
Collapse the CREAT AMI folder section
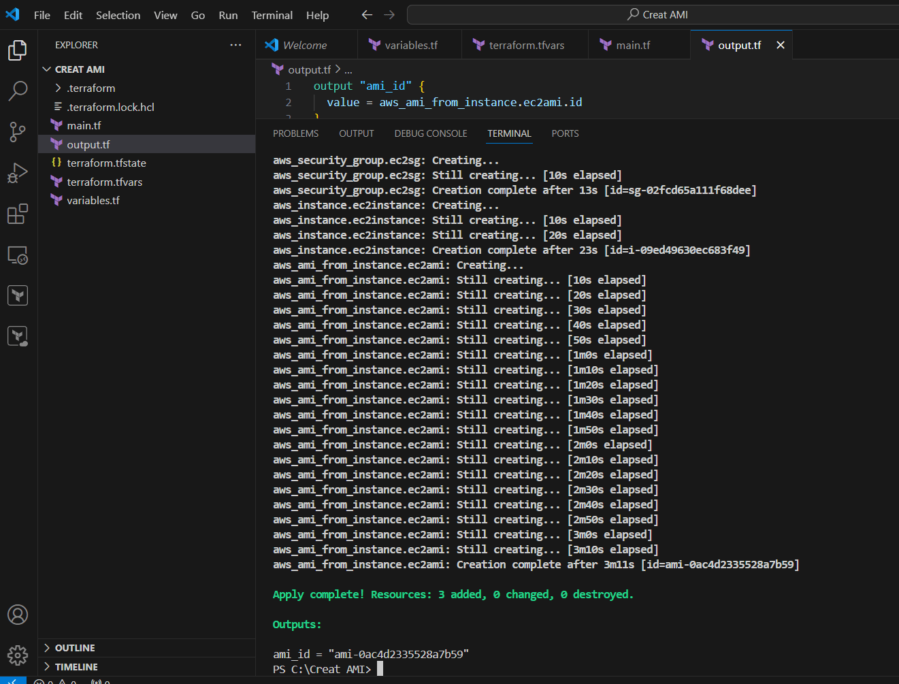[x=146, y=69]
